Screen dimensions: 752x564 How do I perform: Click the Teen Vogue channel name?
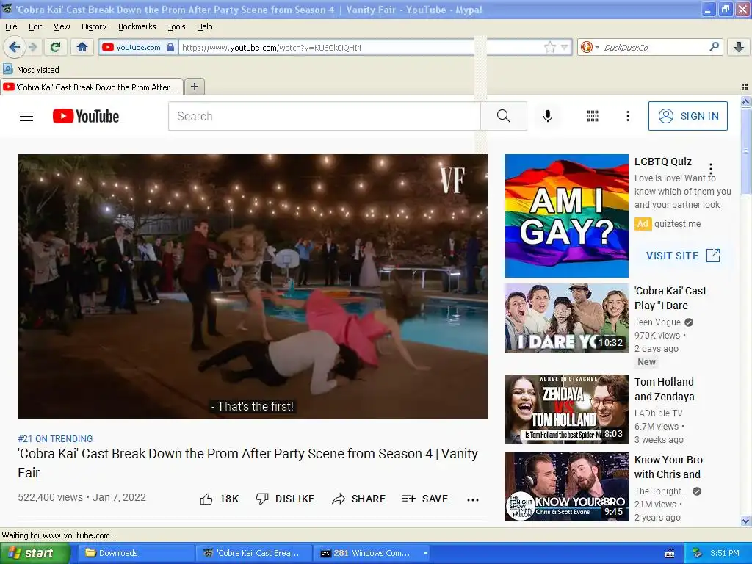(657, 322)
